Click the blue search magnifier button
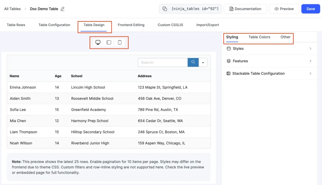322x185 pixels. pos(193,62)
